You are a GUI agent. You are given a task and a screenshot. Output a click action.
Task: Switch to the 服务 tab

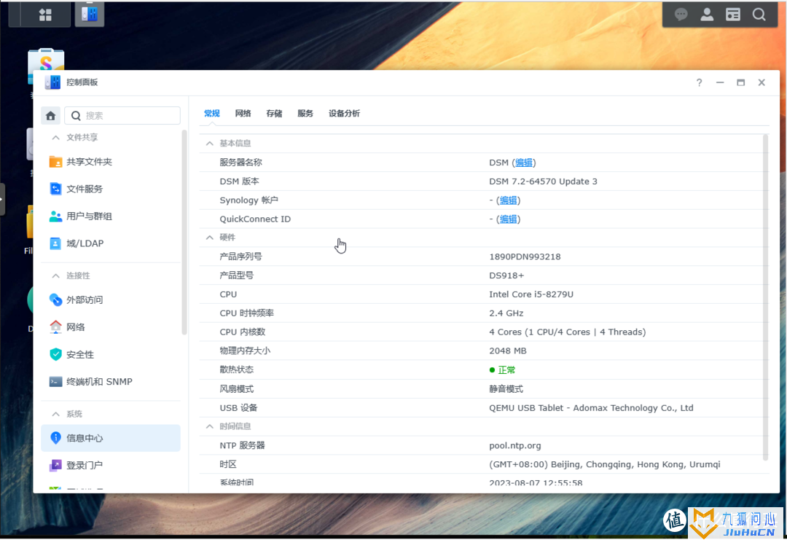[x=305, y=114]
